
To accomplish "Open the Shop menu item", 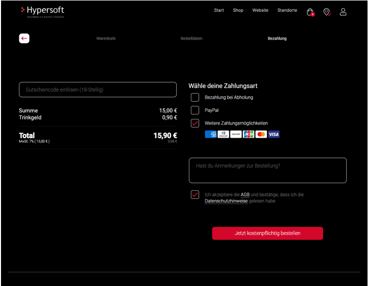I will click(x=238, y=10).
